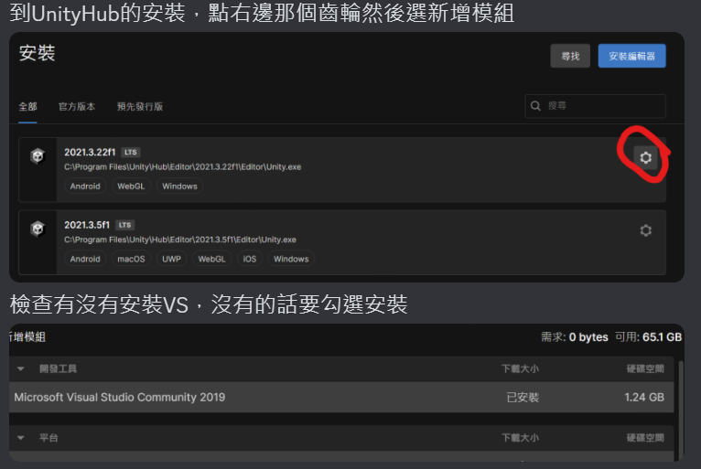The image size is (701, 469).
Task: Collapse the 開發工具 section
Action: tap(20, 369)
